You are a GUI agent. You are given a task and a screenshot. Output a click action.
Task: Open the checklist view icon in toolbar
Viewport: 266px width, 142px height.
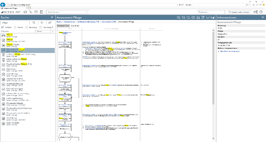pos(36,12)
